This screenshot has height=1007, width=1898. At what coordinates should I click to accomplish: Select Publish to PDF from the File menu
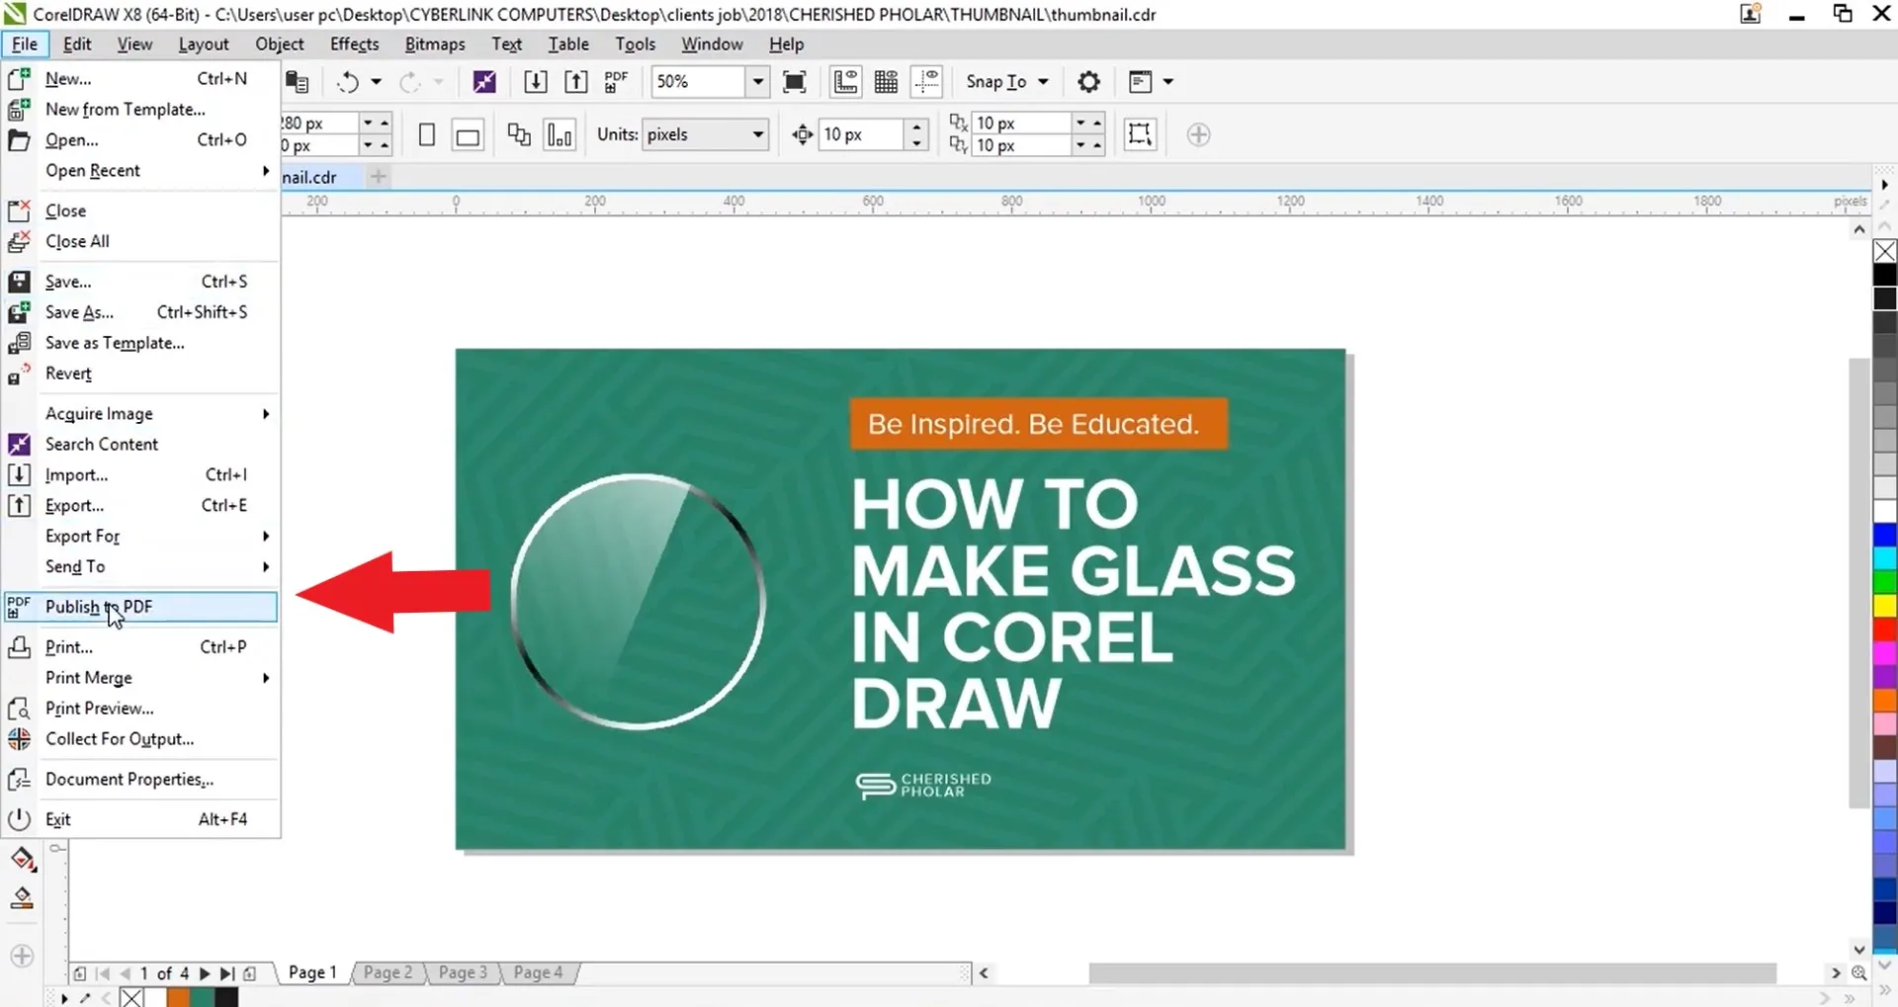[99, 607]
